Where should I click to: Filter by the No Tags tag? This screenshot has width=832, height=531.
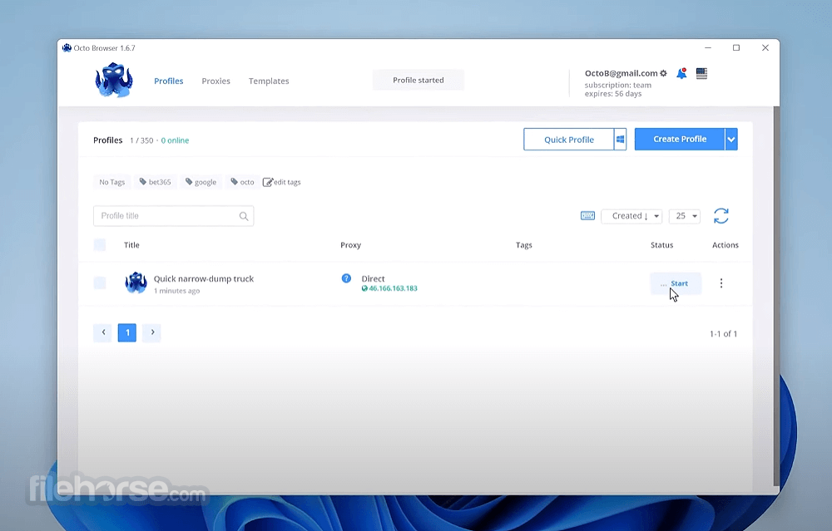coord(112,182)
